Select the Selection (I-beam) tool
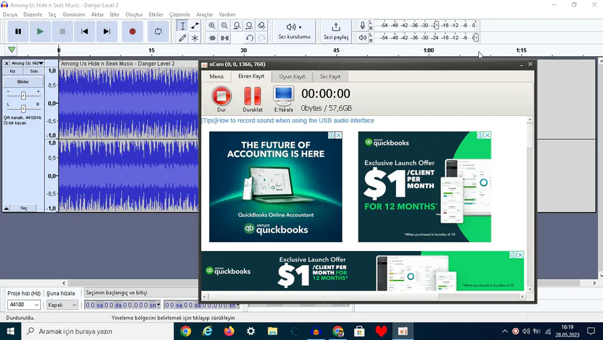Image resolution: width=603 pixels, height=340 pixels. (x=183, y=25)
